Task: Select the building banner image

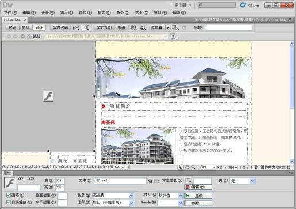Action: (x=174, y=78)
